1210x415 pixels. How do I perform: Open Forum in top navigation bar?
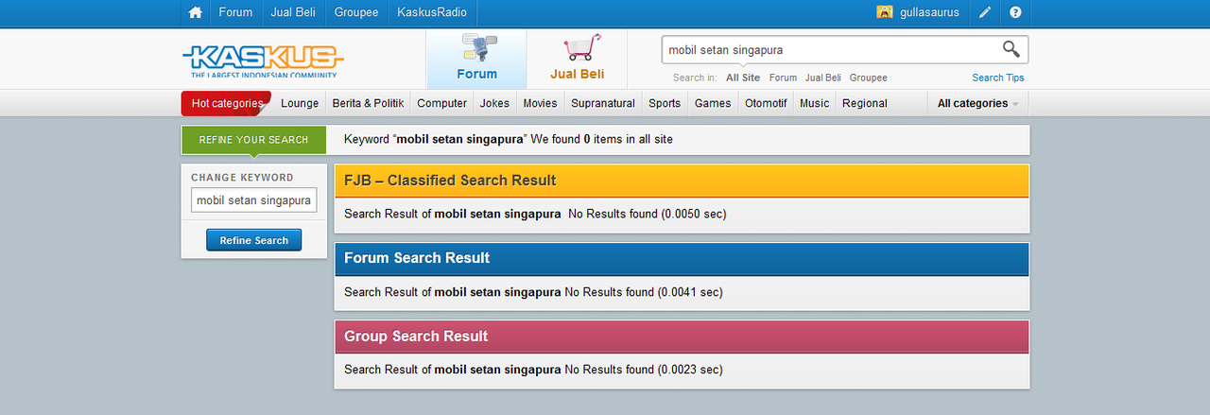pyautogui.click(x=235, y=12)
